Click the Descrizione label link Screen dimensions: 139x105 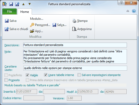[x=12, y=45]
